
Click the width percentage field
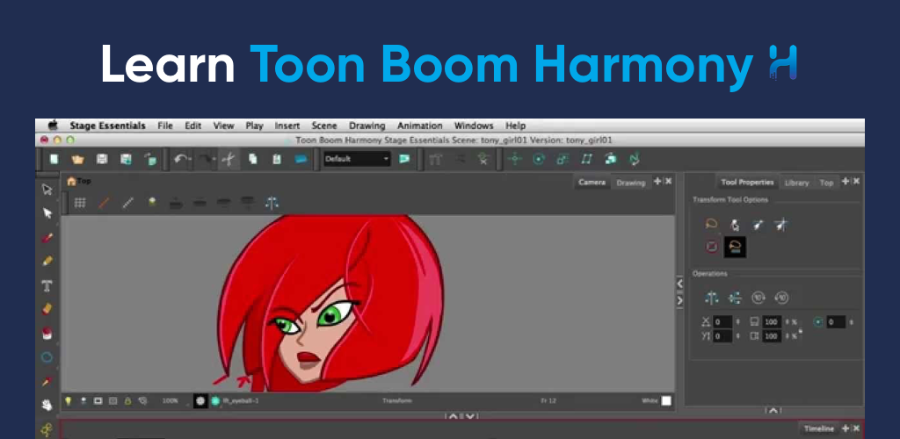[772, 322]
